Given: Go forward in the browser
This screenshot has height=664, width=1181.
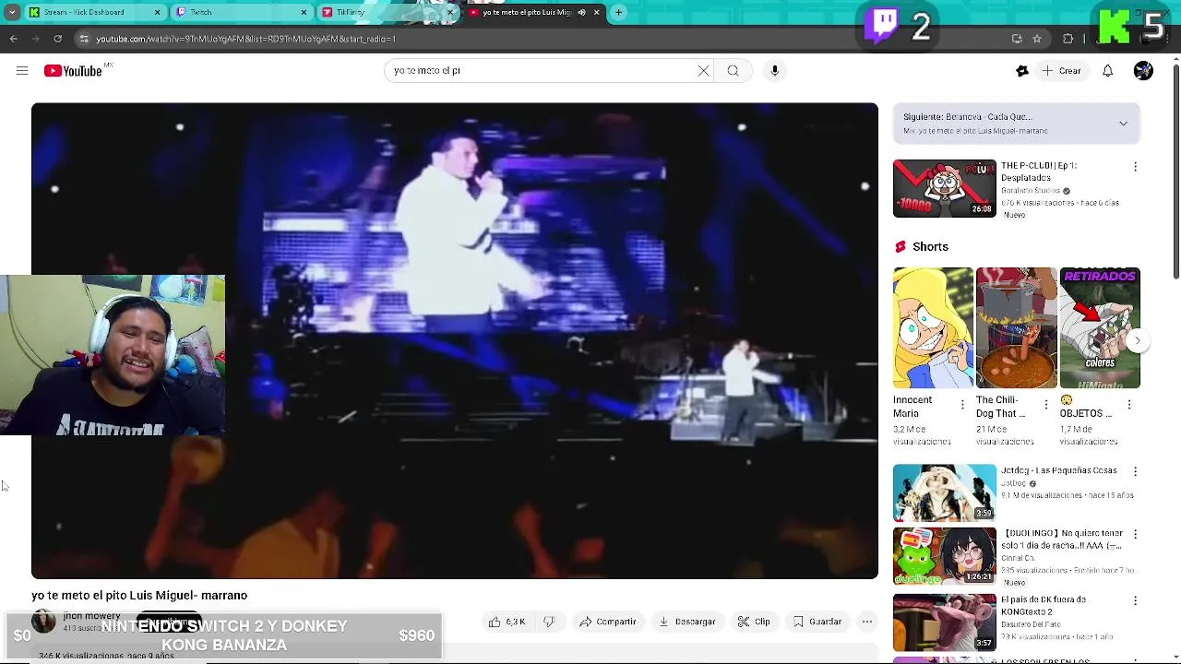Looking at the screenshot, I should (35, 39).
